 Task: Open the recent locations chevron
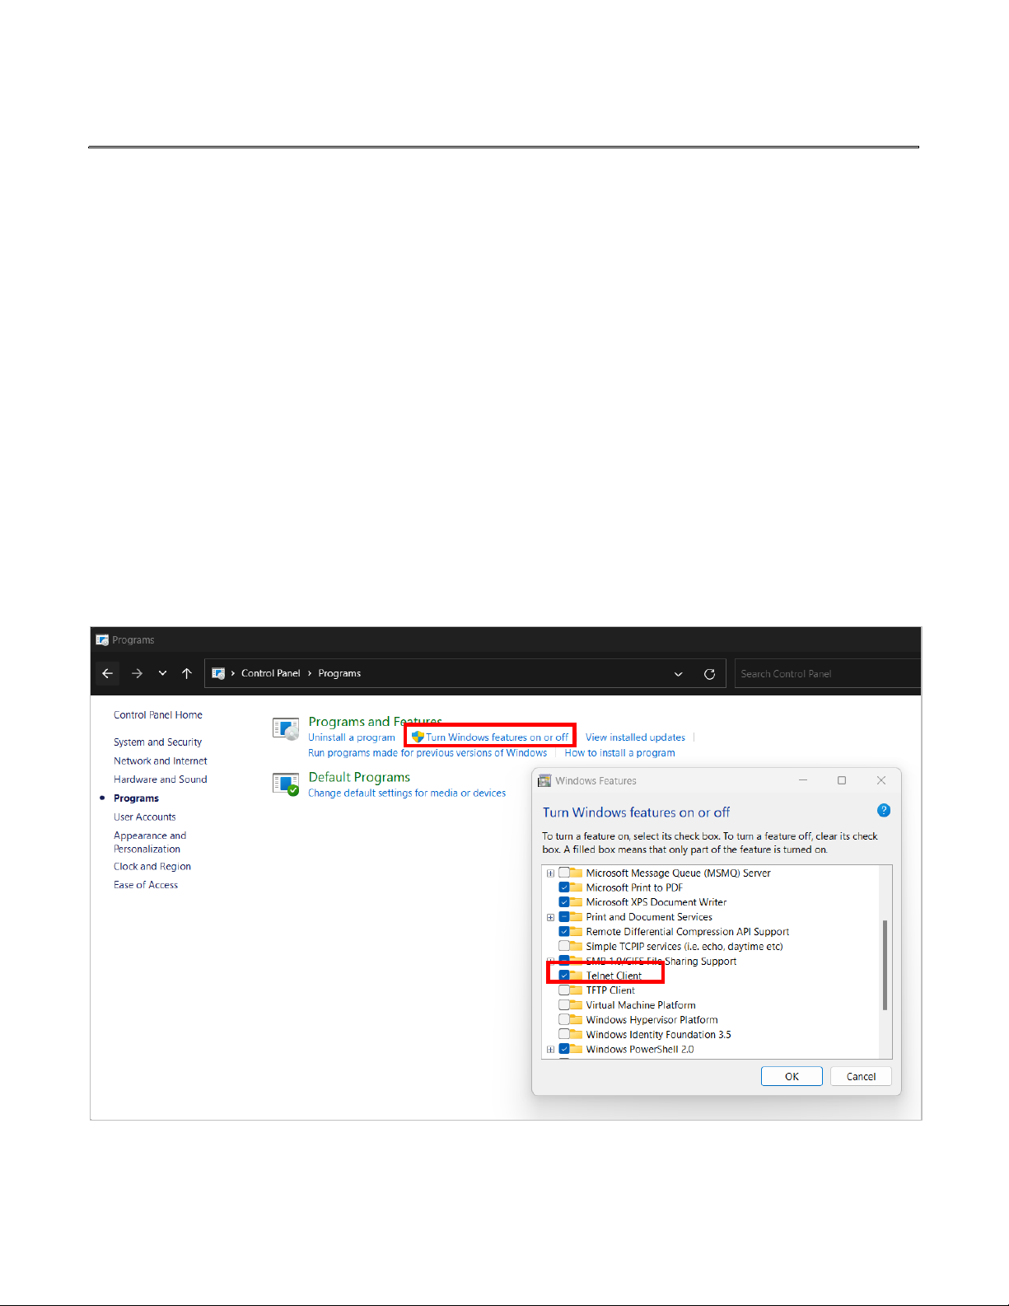pos(162,673)
